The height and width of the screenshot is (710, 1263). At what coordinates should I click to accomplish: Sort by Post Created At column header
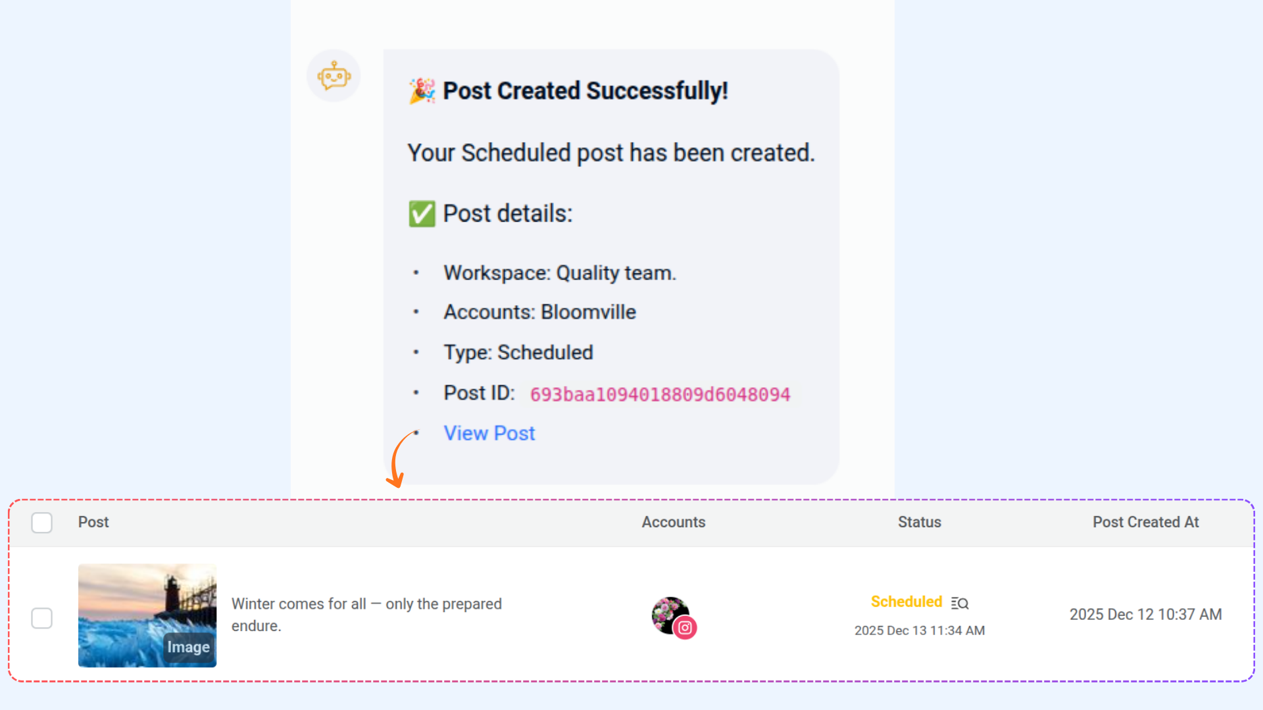click(1146, 522)
